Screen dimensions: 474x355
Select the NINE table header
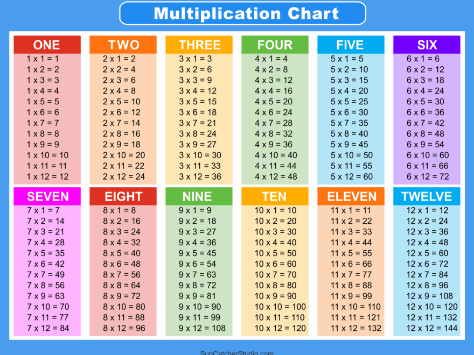pos(199,196)
